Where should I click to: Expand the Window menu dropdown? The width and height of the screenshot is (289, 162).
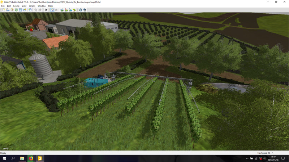click(x=42, y=6)
